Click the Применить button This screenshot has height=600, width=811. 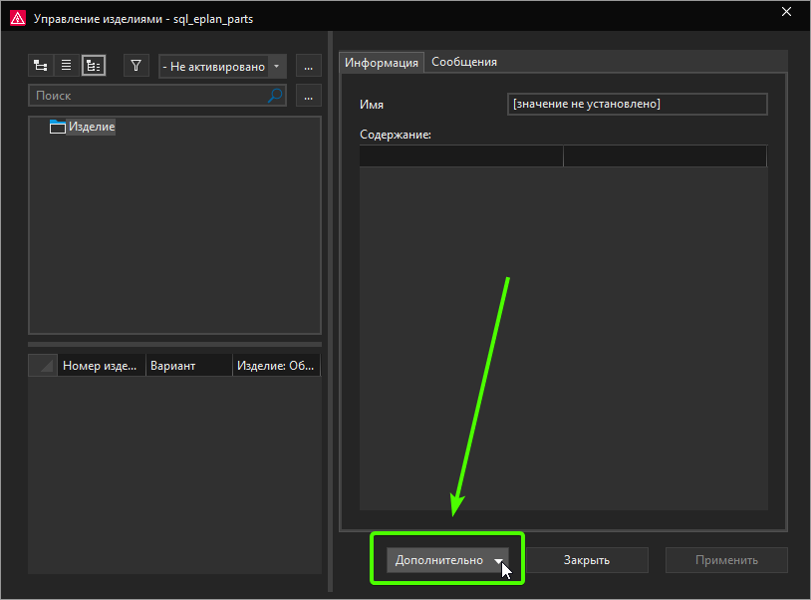tap(726, 560)
